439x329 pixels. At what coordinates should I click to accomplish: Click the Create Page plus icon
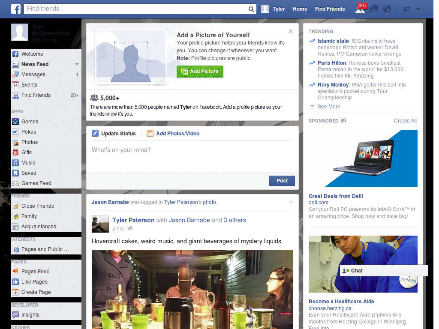(15, 292)
